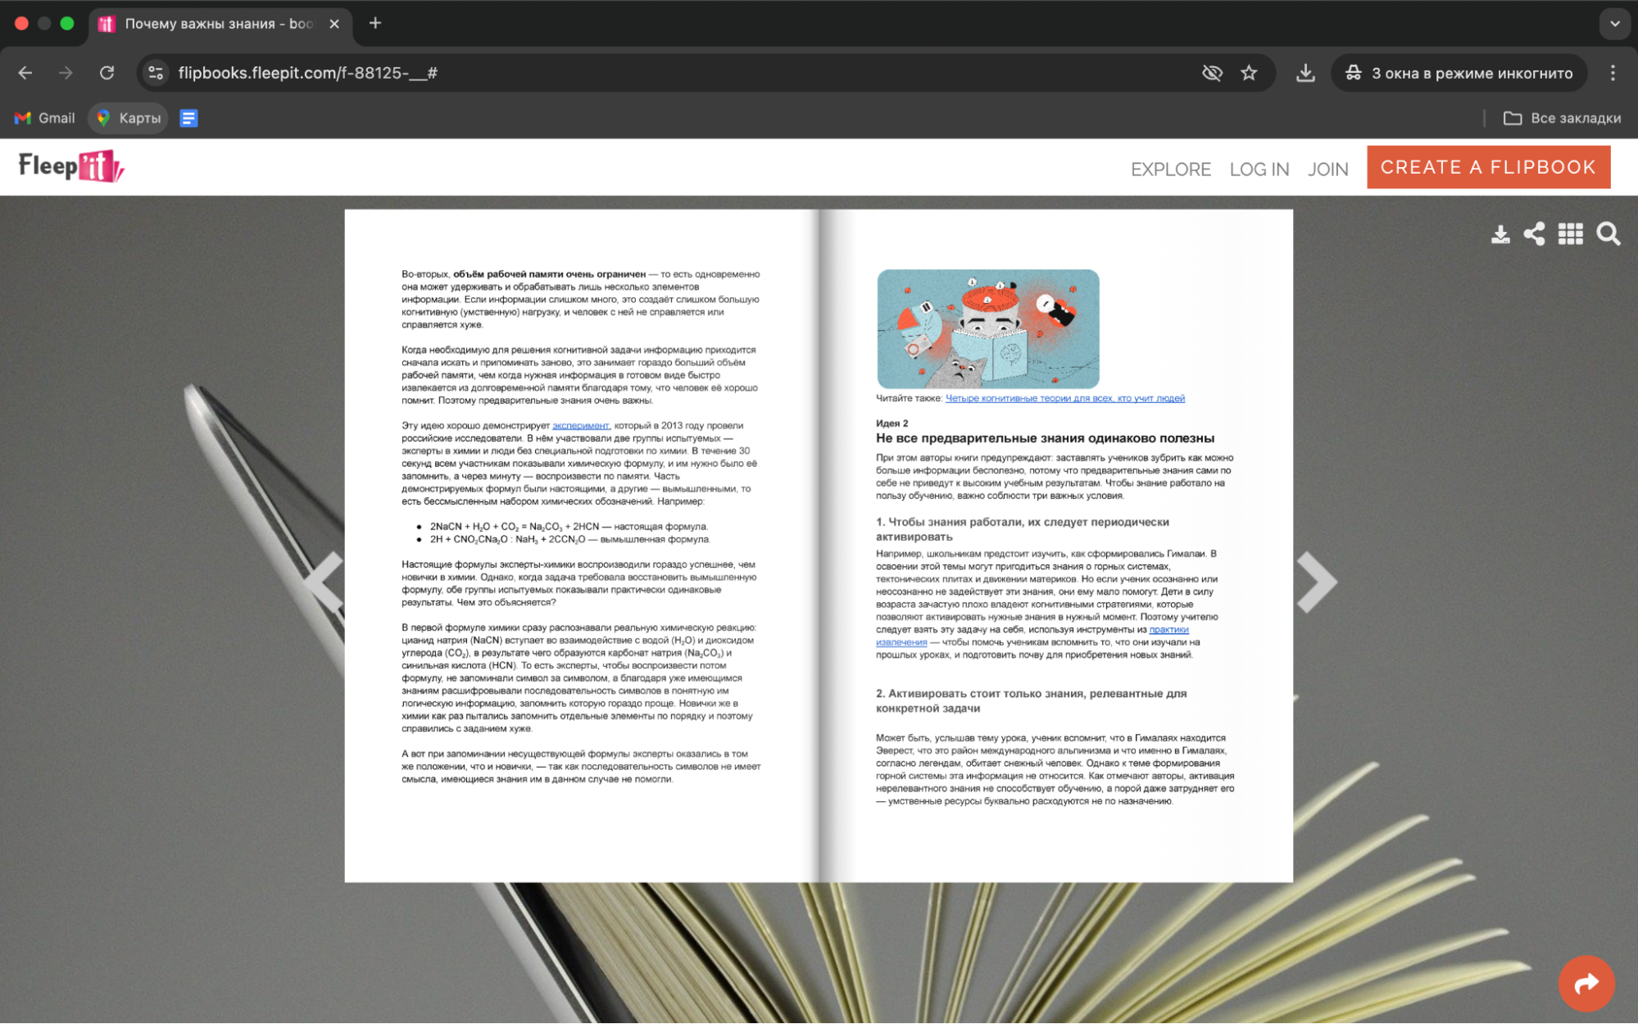Go back in browser history
Image resolution: width=1638 pixels, height=1024 pixels.
pyautogui.click(x=25, y=73)
